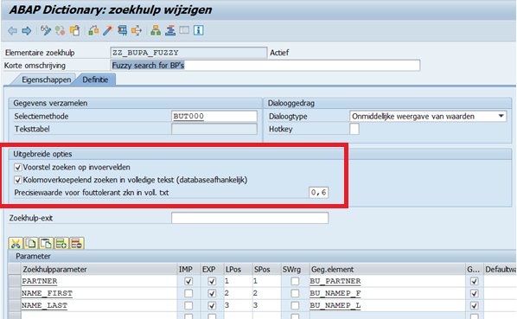This screenshot has height=319, width=517.
Task: Go forward with the right arrow icon
Action: point(27,31)
